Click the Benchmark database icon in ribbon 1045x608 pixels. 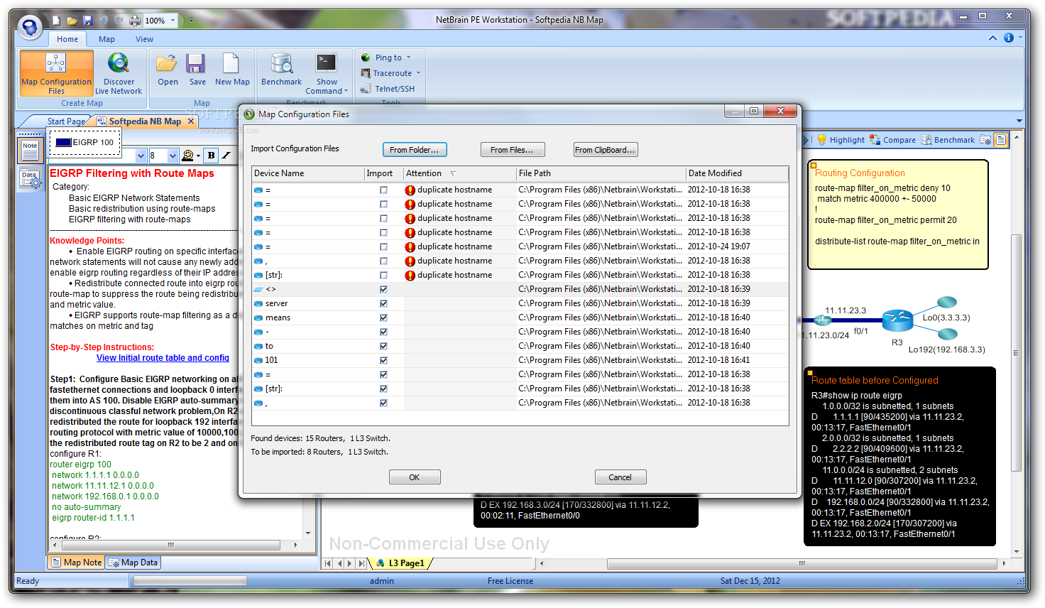281,64
